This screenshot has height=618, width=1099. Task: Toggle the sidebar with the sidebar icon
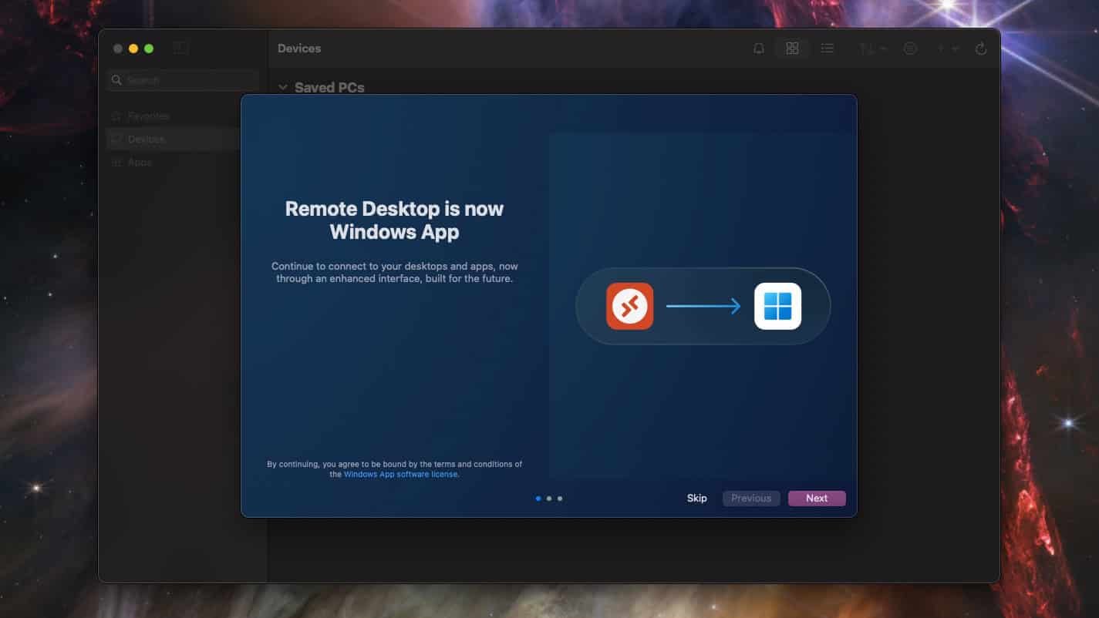(x=181, y=49)
